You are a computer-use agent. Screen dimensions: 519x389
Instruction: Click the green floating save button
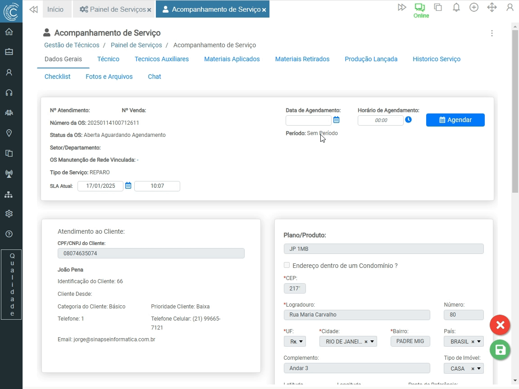500,350
